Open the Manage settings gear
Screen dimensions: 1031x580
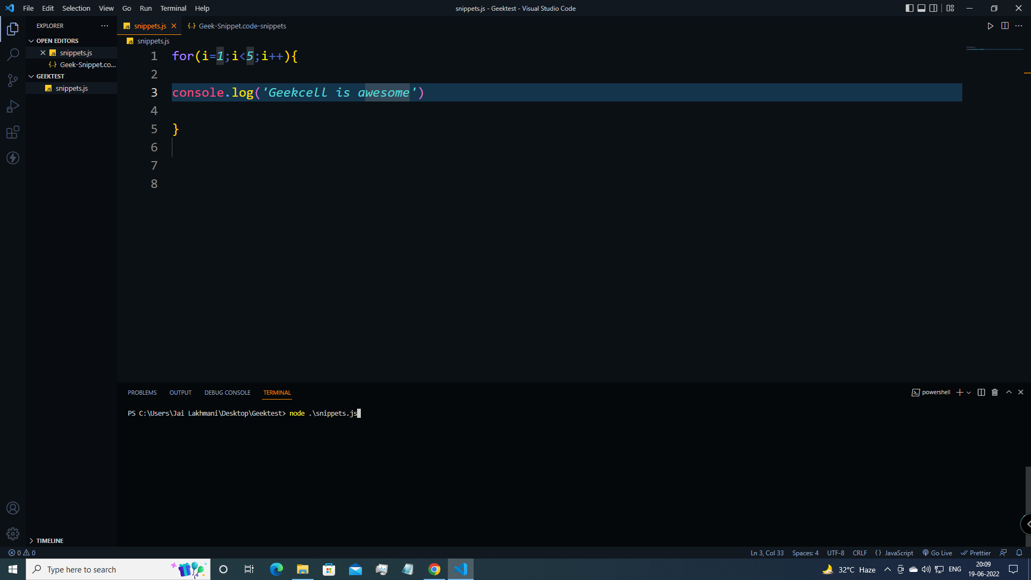coord(13,534)
